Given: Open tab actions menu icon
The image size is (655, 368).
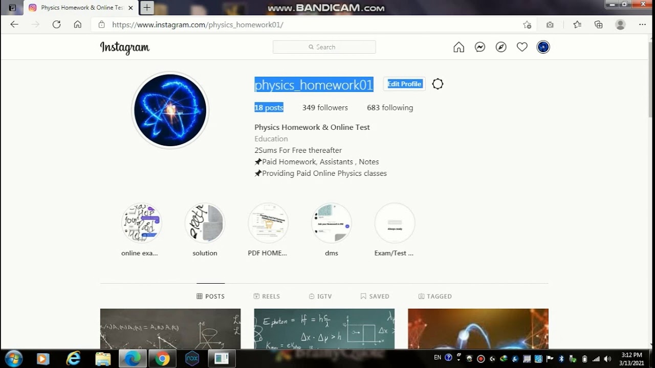Looking at the screenshot, I should 12,8.
